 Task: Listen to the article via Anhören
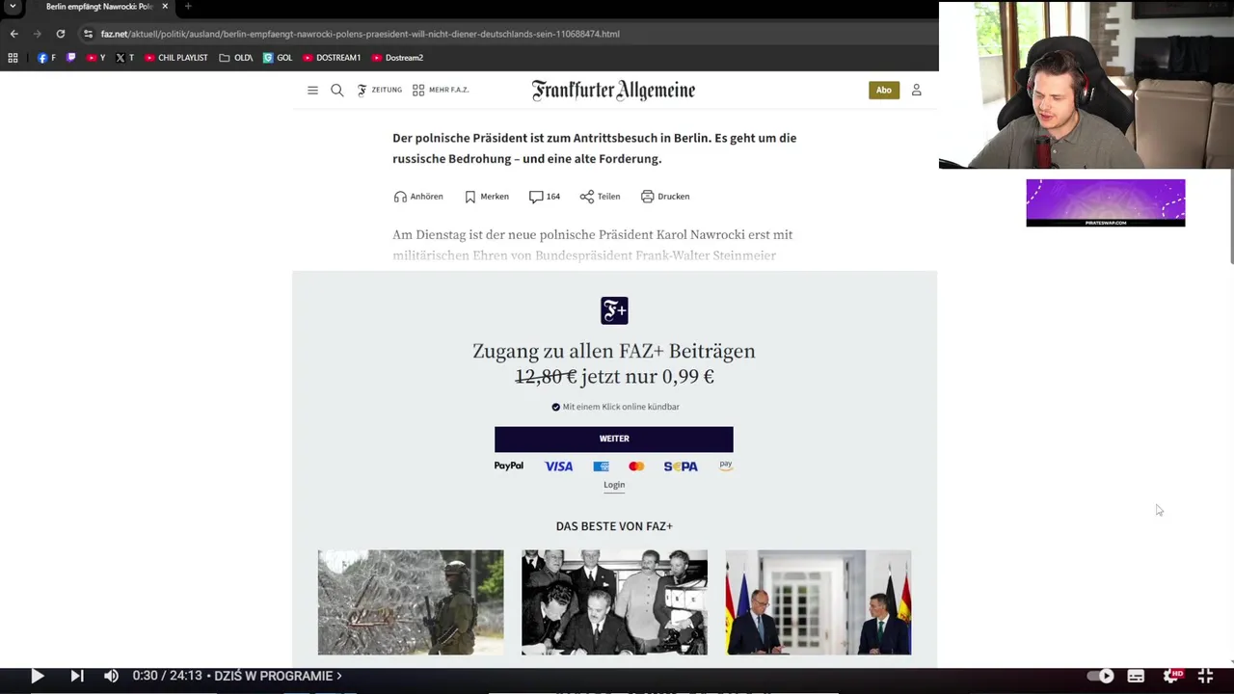pos(418,197)
